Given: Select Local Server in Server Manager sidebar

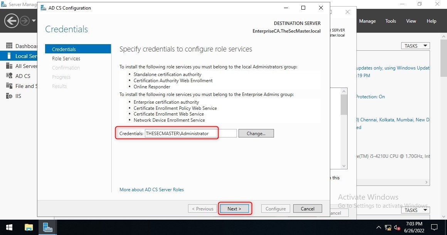Looking at the screenshot, I should tap(19, 56).
